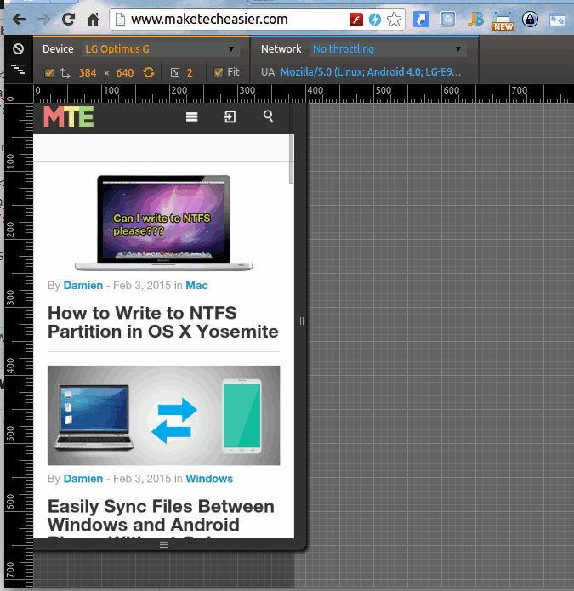Image resolution: width=574 pixels, height=591 pixels.
Task: Open the Mac category link
Action: click(x=196, y=286)
